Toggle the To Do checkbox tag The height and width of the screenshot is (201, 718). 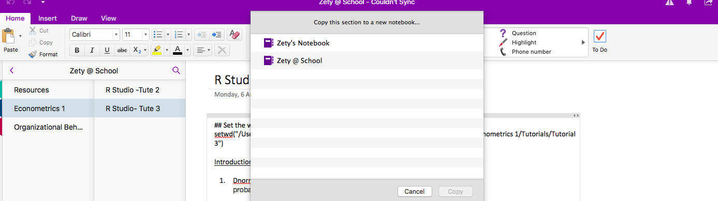[x=600, y=37]
